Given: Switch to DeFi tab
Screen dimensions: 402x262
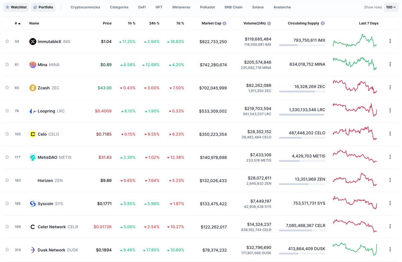Looking at the screenshot, I should tap(142, 7).
